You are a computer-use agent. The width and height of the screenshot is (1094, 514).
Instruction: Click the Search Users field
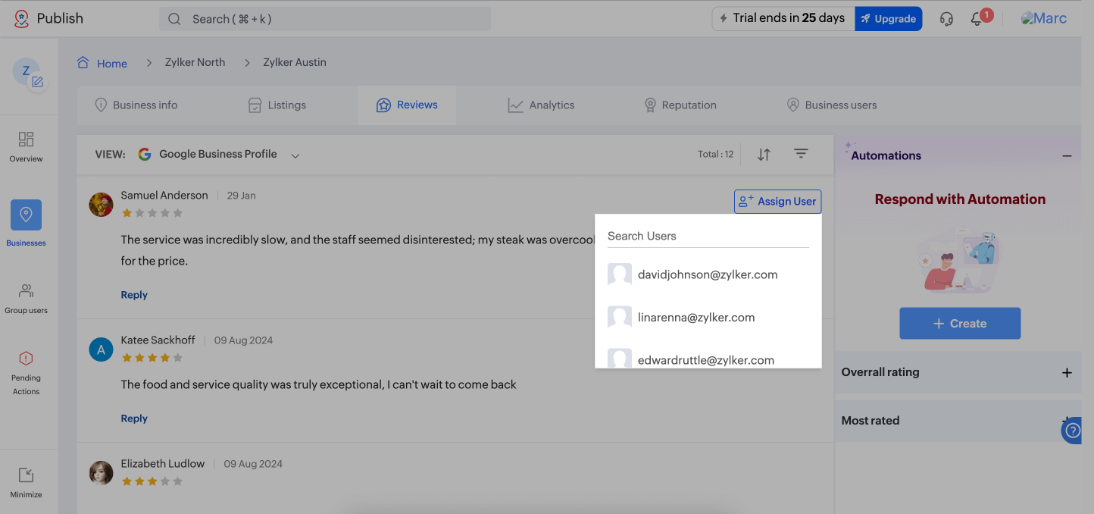tap(708, 236)
